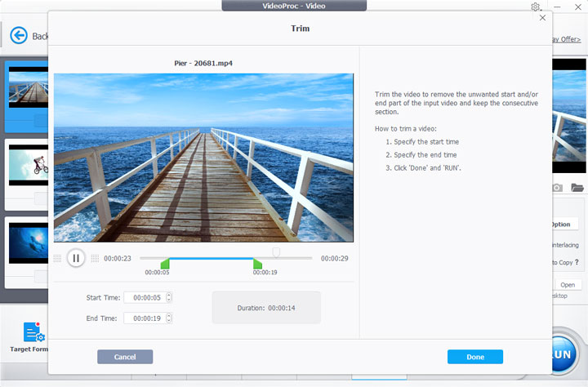Click the RUN button in main window

[x=563, y=354]
